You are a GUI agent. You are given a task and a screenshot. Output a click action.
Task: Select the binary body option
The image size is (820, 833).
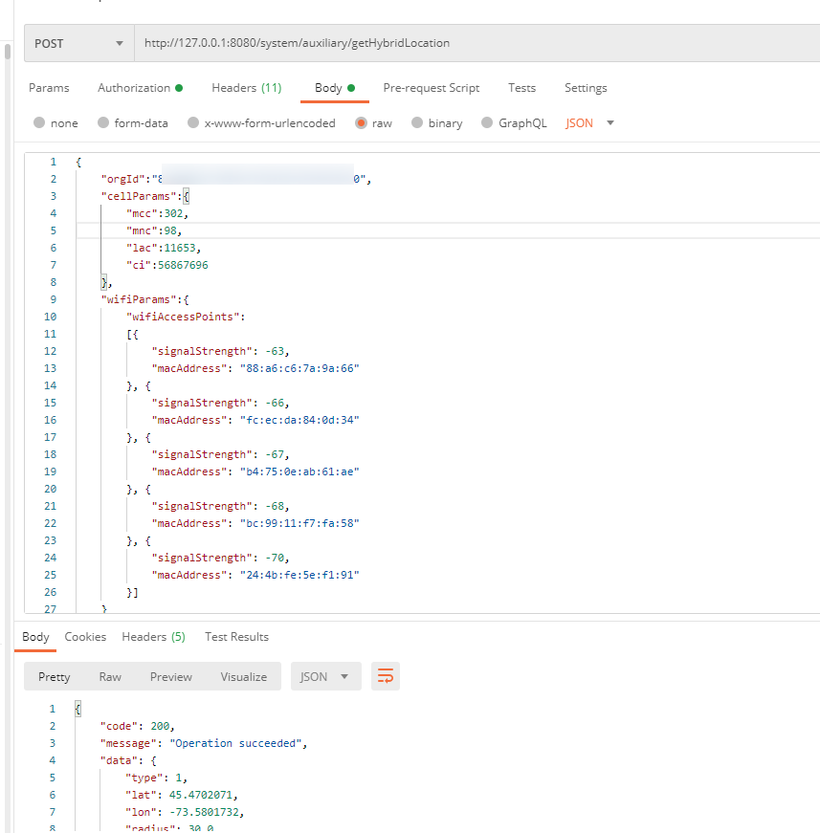[x=416, y=123]
